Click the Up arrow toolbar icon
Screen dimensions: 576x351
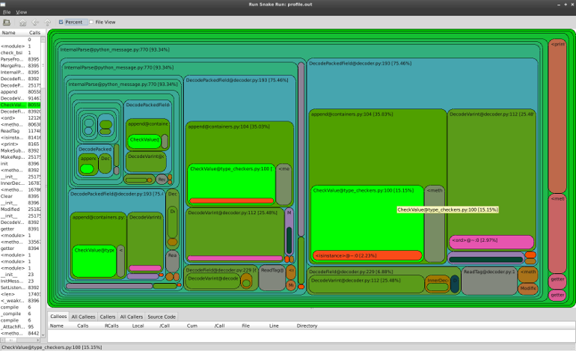(47, 22)
